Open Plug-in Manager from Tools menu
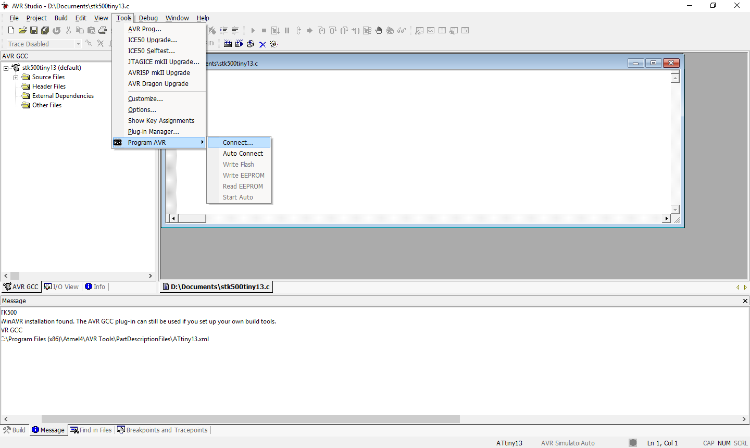The width and height of the screenshot is (750, 448). coord(153,132)
